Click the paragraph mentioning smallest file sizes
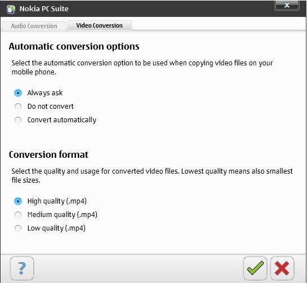Image resolution: width=307 pixels, height=283 pixels. point(152,175)
